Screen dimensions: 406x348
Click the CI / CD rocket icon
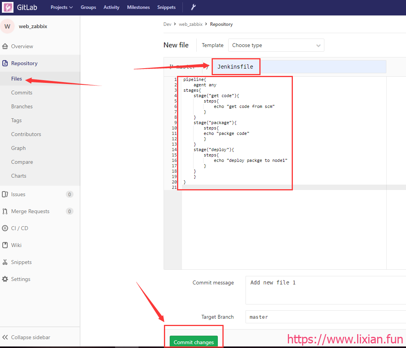point(5,228)
